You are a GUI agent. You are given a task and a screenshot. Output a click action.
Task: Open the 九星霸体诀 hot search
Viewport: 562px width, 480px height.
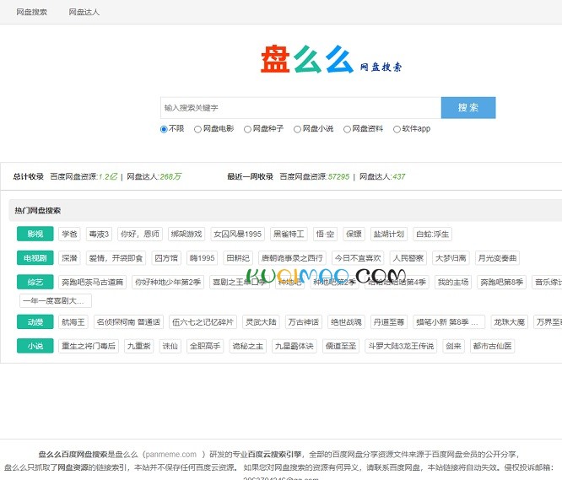[x=295, y=346]
